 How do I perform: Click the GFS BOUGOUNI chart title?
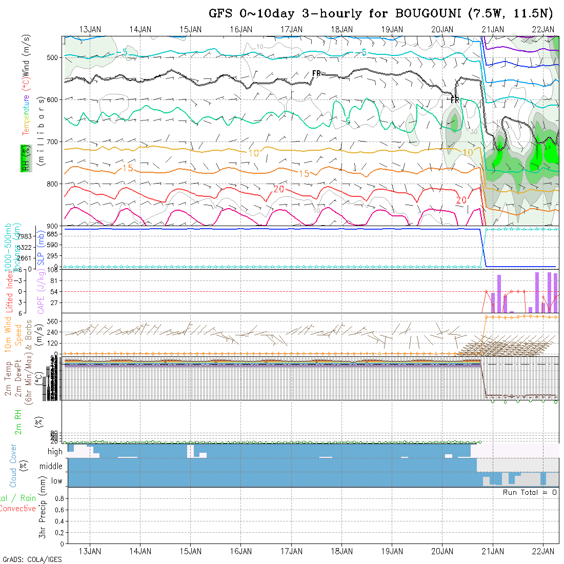point(381,13)
